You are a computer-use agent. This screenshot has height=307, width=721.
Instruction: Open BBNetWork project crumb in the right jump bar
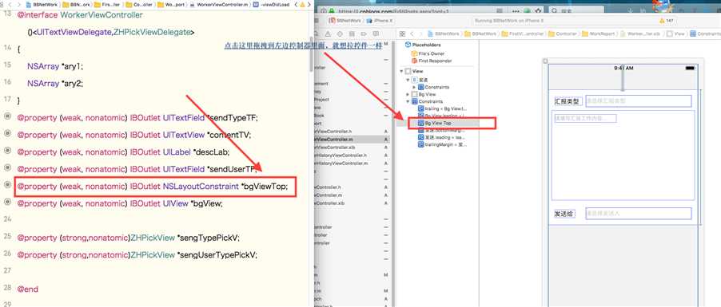point(444,34)
